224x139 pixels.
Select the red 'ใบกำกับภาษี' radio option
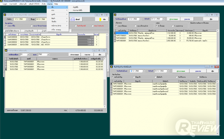click(76, 26)
